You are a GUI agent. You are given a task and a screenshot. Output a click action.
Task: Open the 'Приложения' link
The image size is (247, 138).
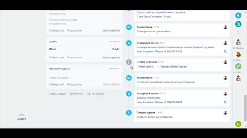76,94
